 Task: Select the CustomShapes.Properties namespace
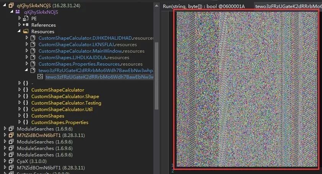click(x=60, y=122)
